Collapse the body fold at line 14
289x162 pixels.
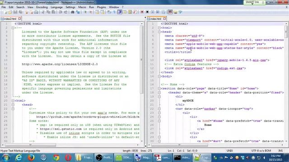pyautogui.click(x=159, y=76)
